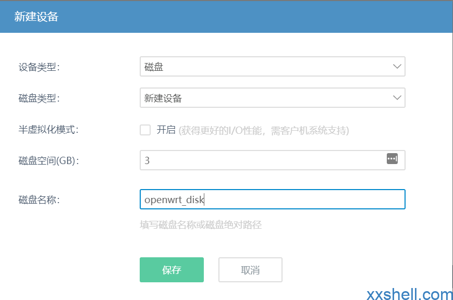The height and width of the screenshot is (300, 453).
Task: Expand the 设备类型 dropdown arrow
Action: [x=397, y=67]
